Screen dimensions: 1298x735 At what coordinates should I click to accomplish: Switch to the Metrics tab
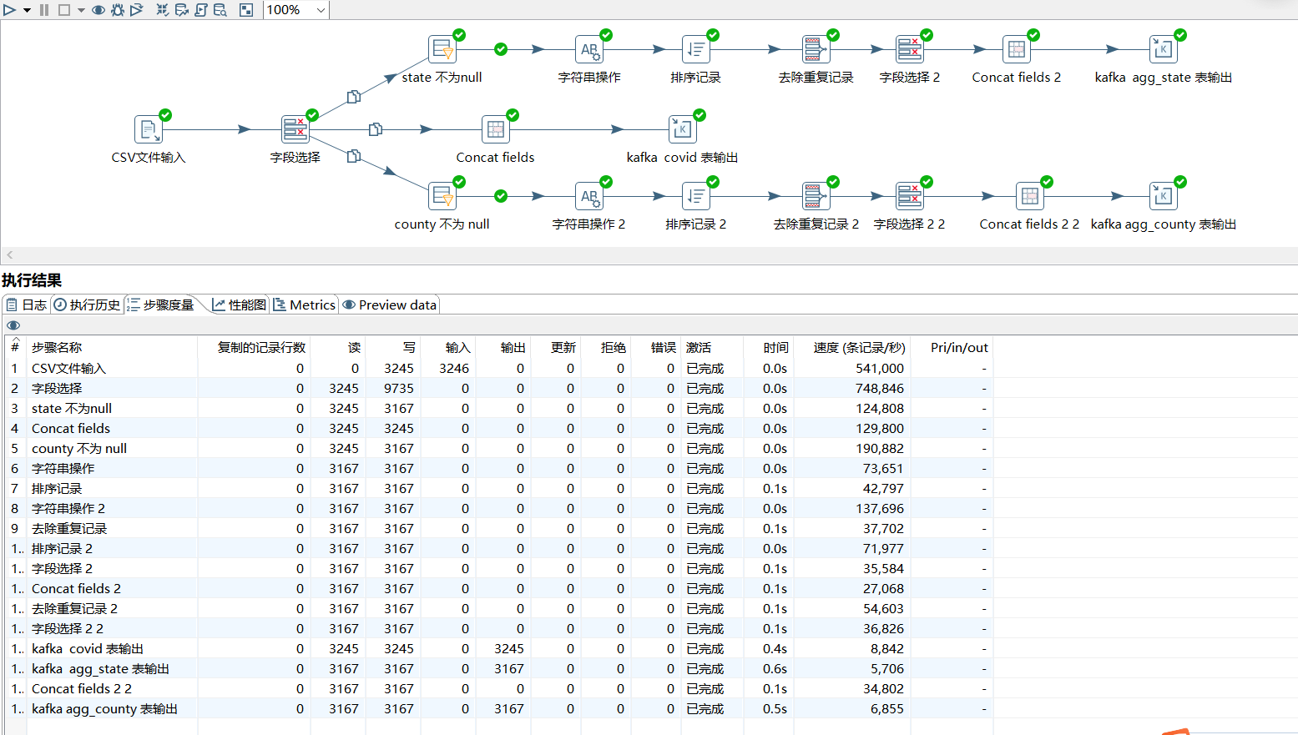tap(305, 305)
